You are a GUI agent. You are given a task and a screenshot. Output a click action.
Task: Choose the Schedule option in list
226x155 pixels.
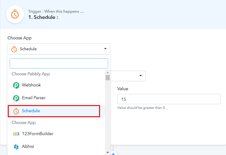click(56, 111)
